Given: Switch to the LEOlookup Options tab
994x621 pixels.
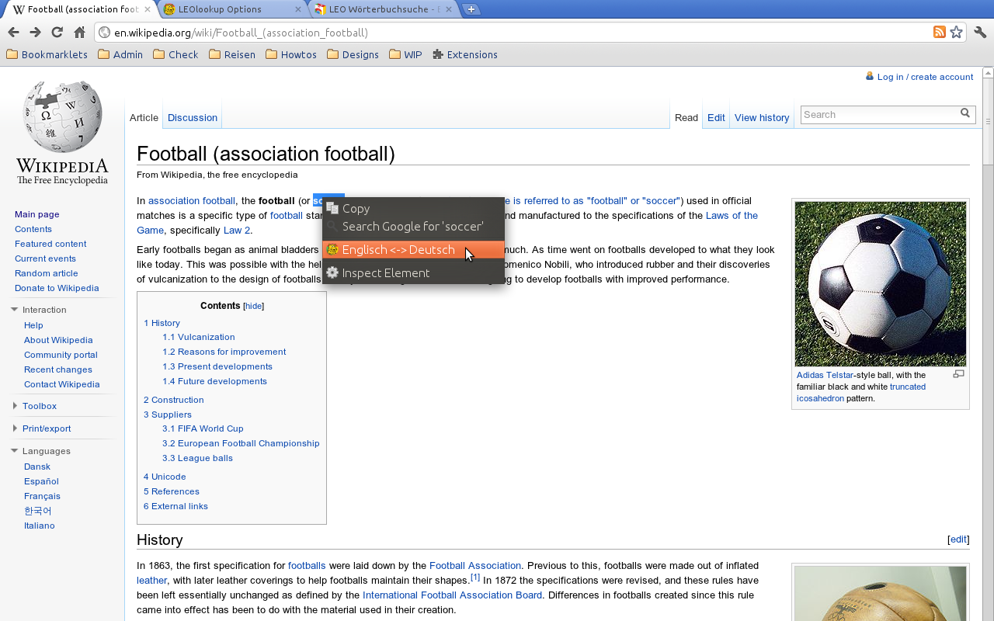Looking at the screenshot, I should point(229,9).
